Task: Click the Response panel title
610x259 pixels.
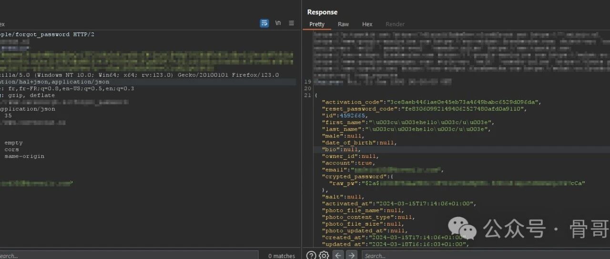Action: [322, 12]
